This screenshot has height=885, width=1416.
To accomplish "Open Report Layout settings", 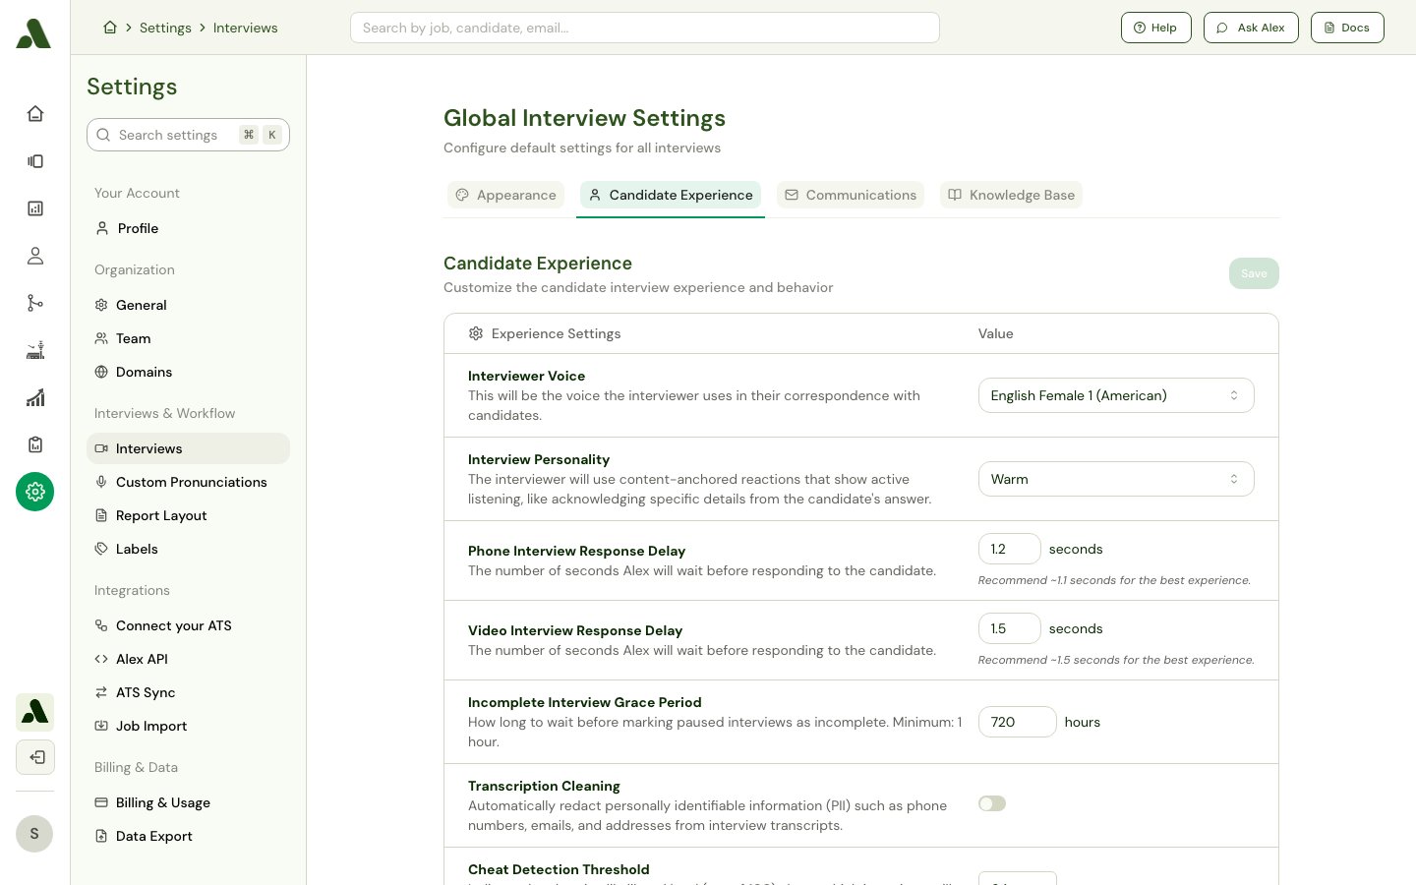I will (188, 515).
